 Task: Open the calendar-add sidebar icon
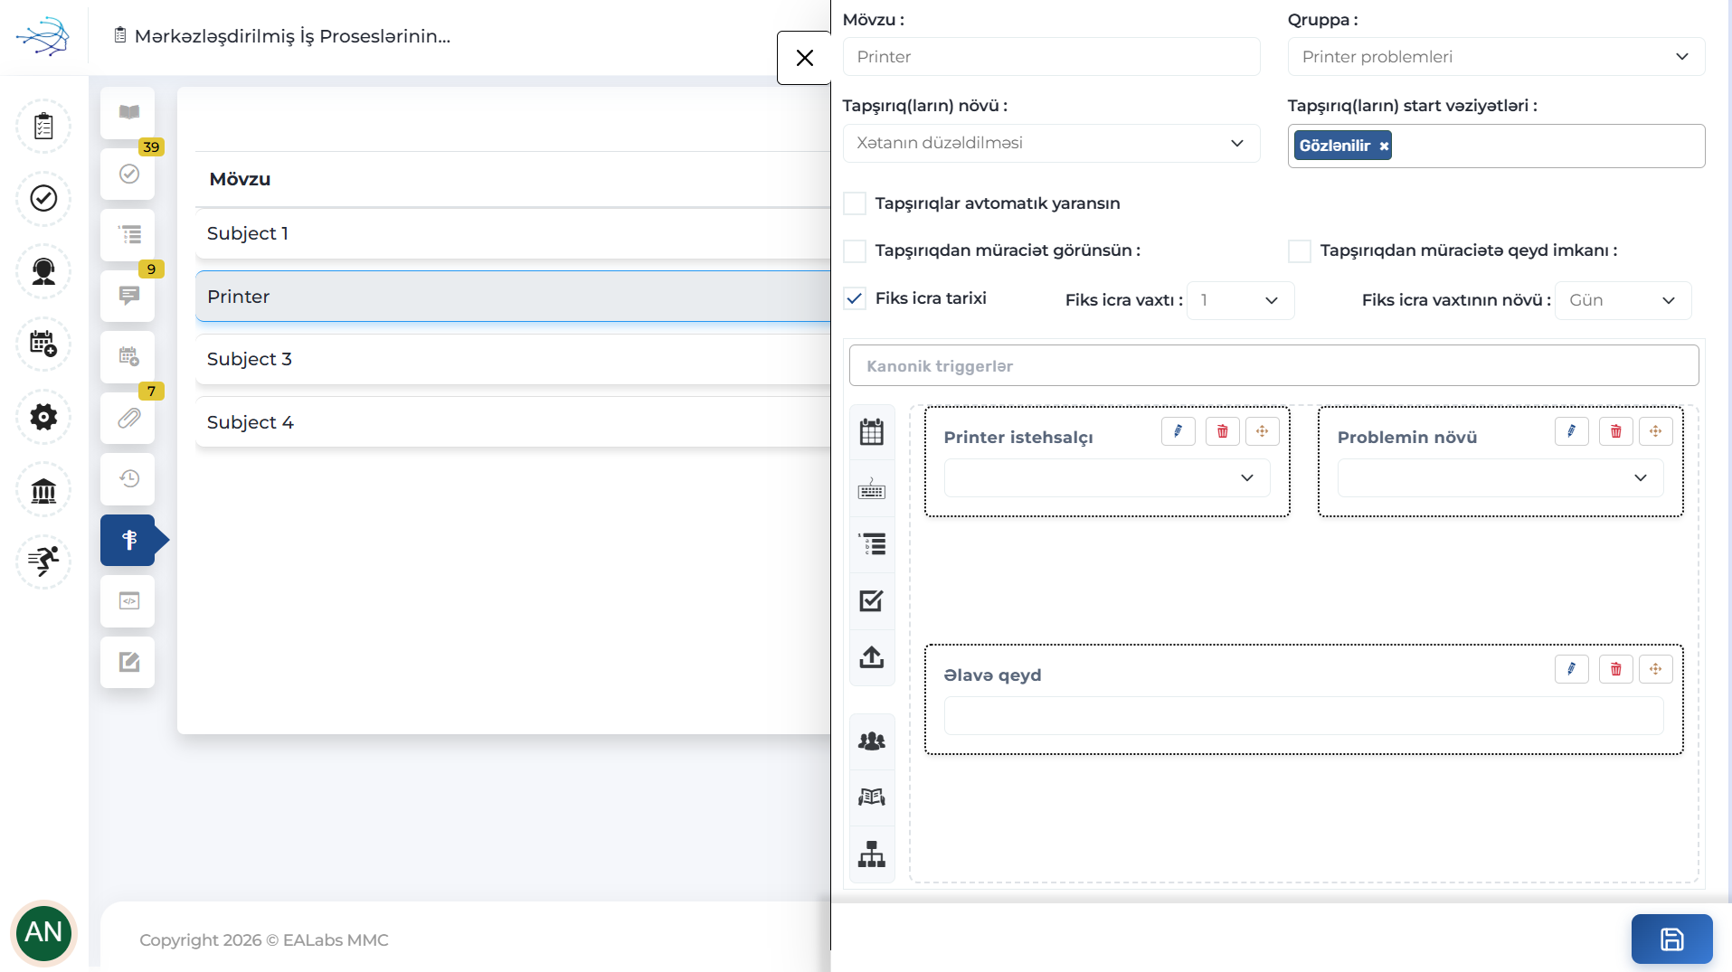pos(43,344)
